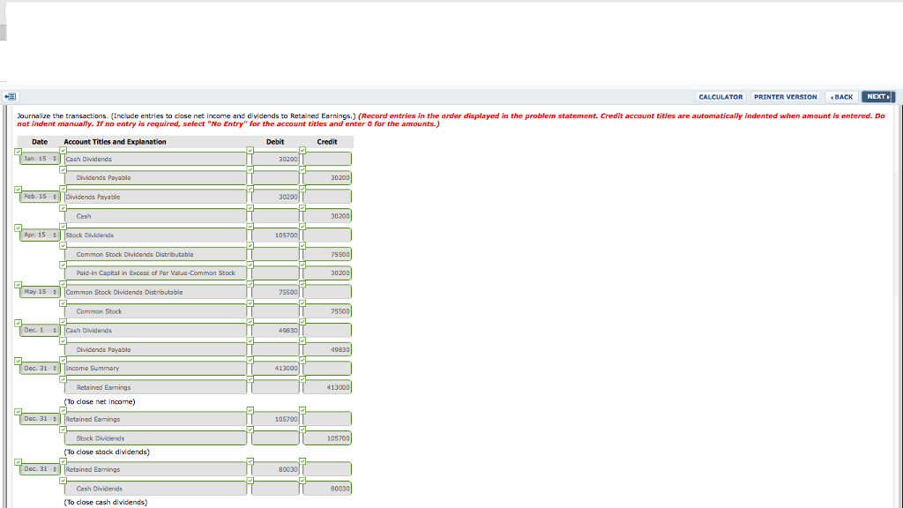Click the green check on Dividends Payable credit amount
Image resolution: width=903 pixels, height=508 pixels.
302,170
